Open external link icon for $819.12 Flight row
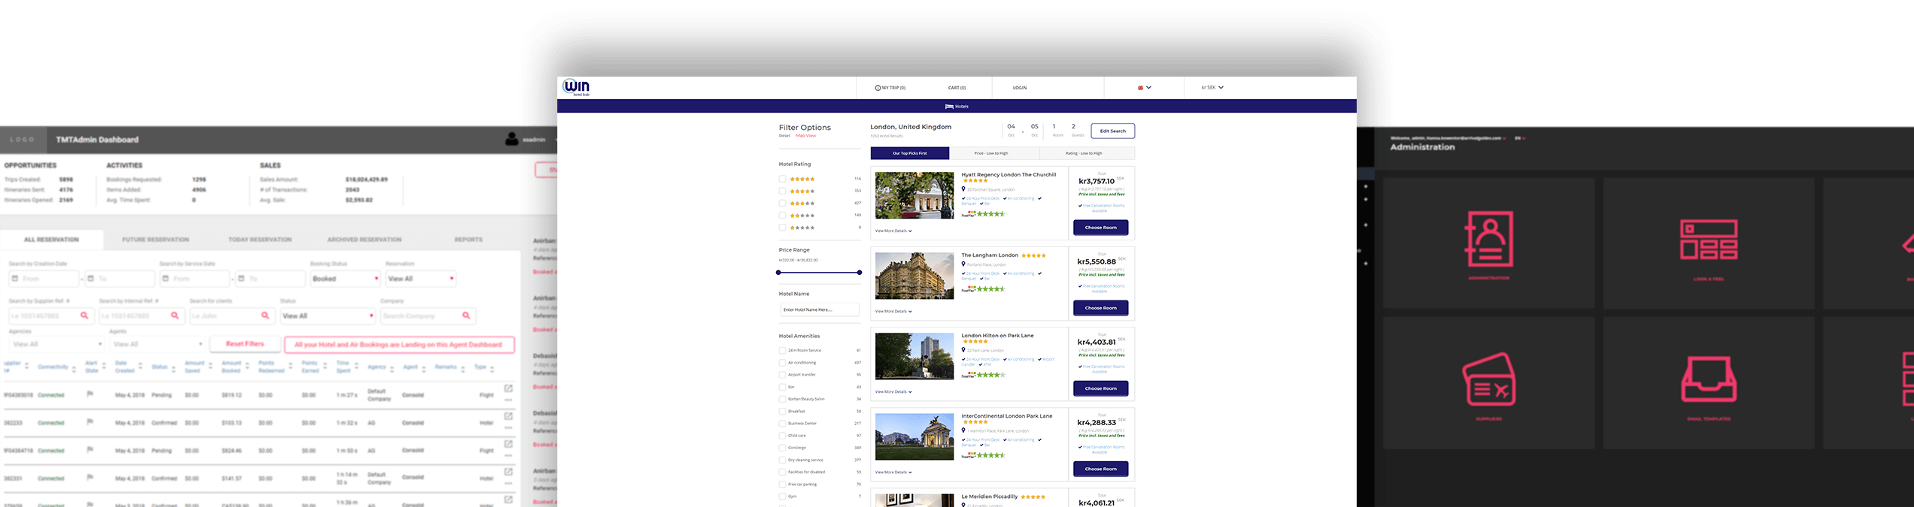 [x=508, y=388]
